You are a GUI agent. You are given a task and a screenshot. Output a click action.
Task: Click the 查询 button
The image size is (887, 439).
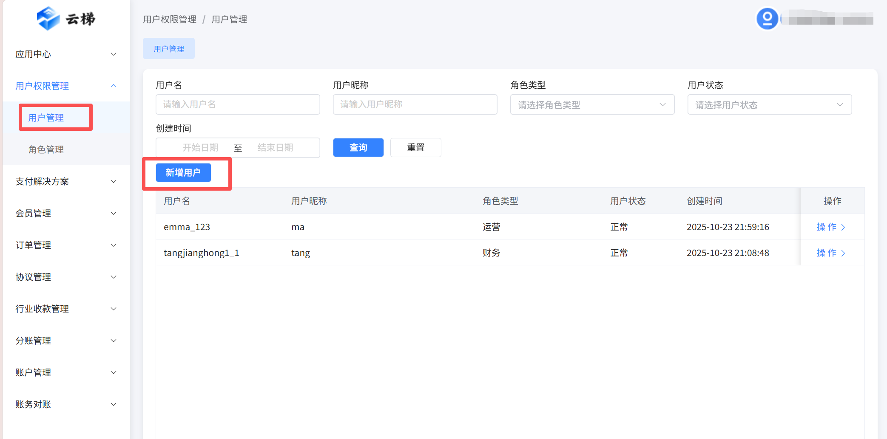click(358, 148)
